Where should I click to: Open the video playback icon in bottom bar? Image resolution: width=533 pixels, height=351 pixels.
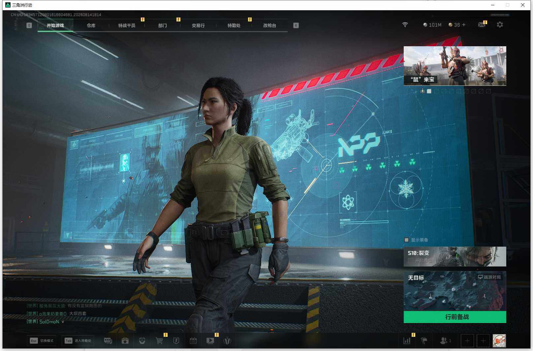(x=210, y=341)
